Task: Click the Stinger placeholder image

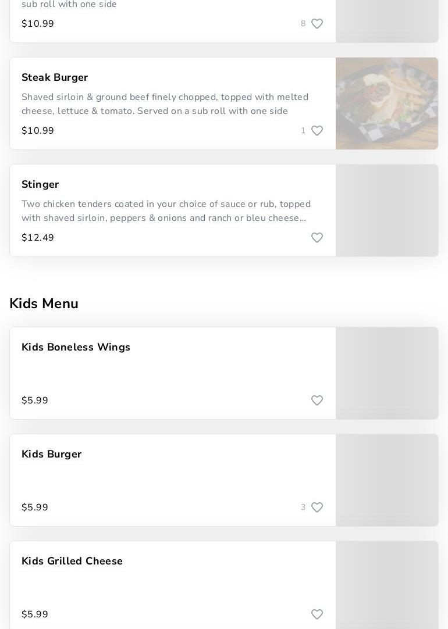Action: coord(387,210)
